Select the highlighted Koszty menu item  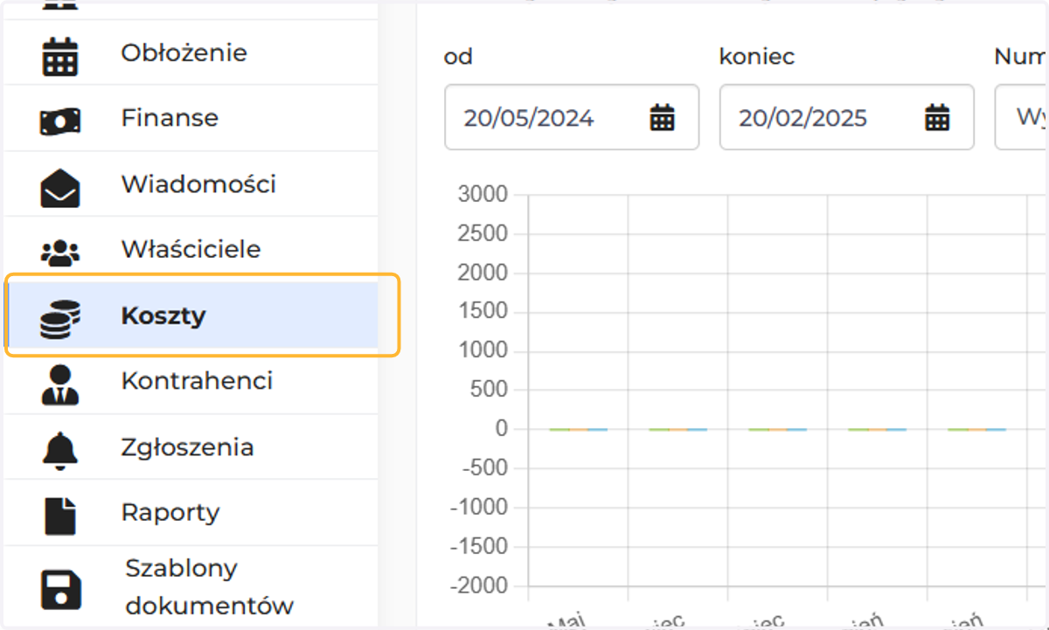[x=191, y=315]
